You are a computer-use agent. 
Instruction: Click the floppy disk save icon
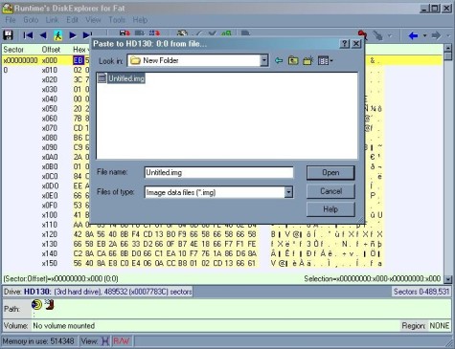pyautogui.click(x=8, y=35)
